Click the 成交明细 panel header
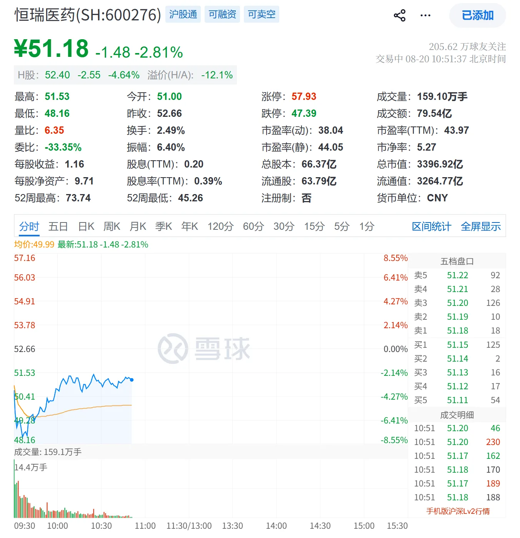 [457, 415]
